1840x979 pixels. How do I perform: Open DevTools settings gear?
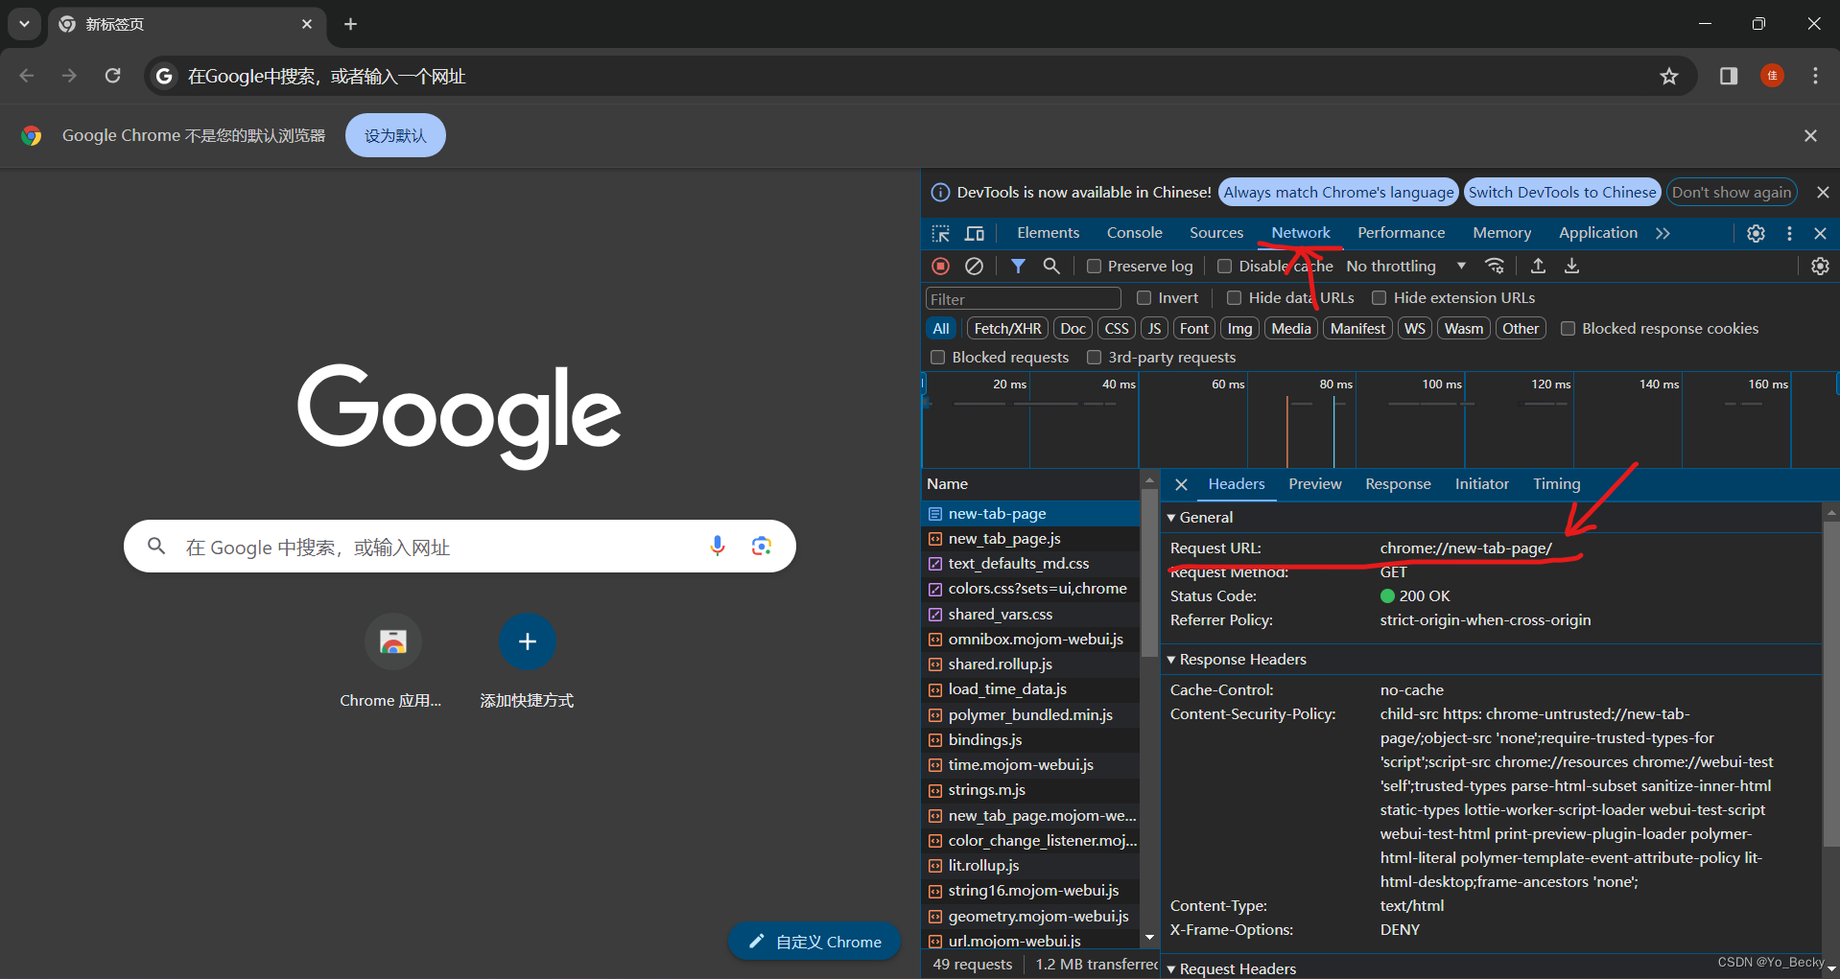tap(1756, 233)
